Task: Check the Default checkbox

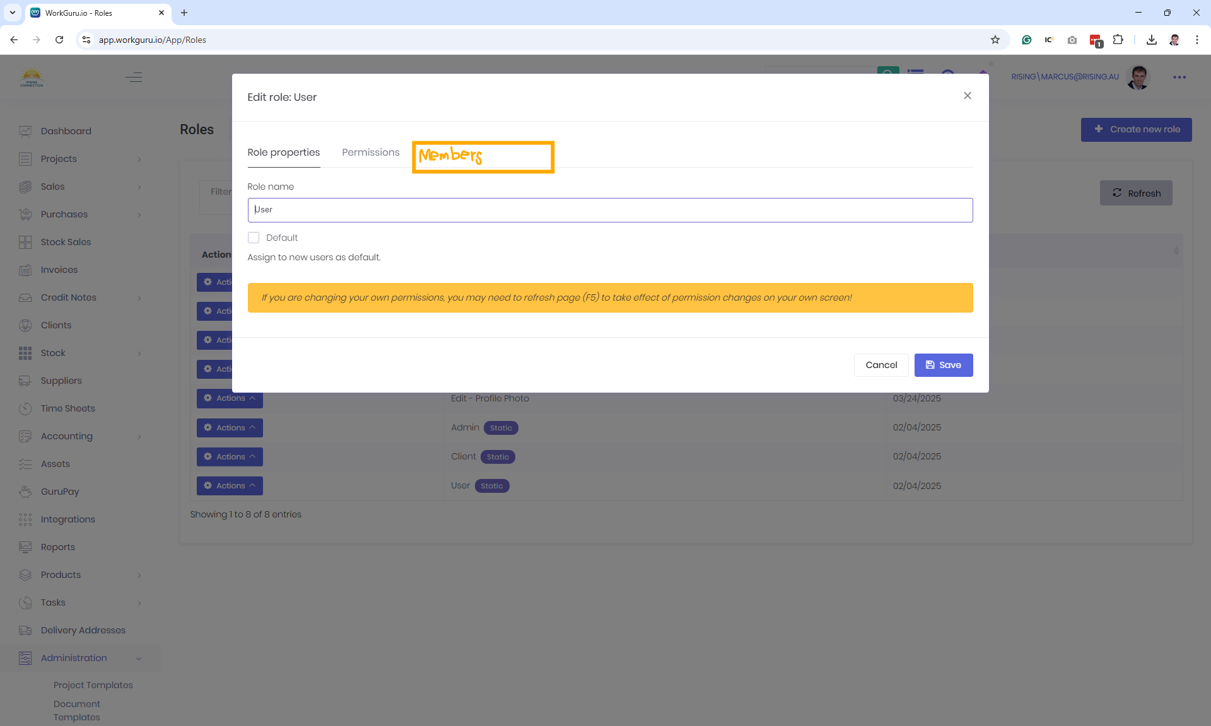Action: (254, 238)
